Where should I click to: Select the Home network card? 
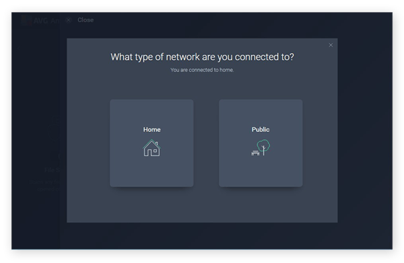[151, 143]
